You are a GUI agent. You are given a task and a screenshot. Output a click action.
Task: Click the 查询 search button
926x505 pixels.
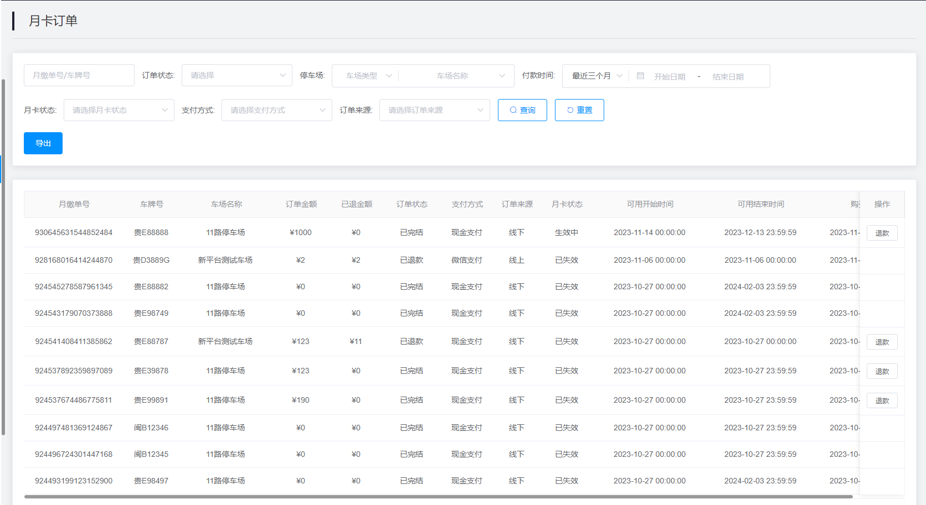[x=522, y=110]
